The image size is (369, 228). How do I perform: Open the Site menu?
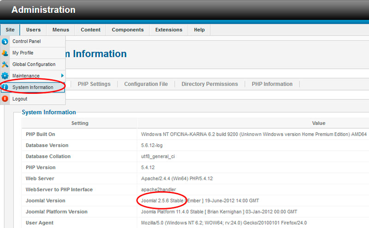[10, 30]
